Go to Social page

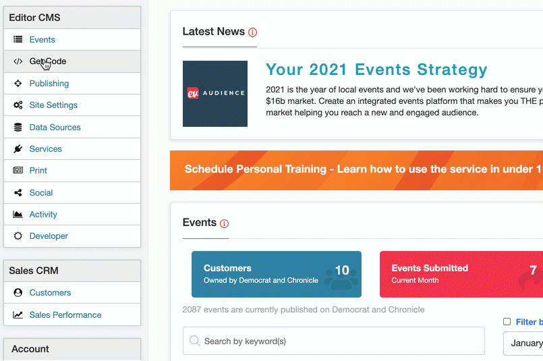point(72,192)
